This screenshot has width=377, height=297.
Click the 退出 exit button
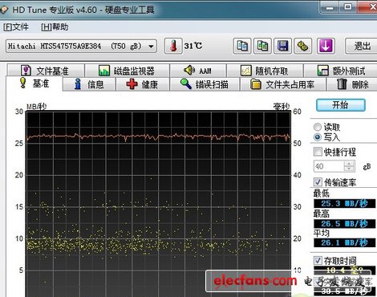tap(362, 46)
